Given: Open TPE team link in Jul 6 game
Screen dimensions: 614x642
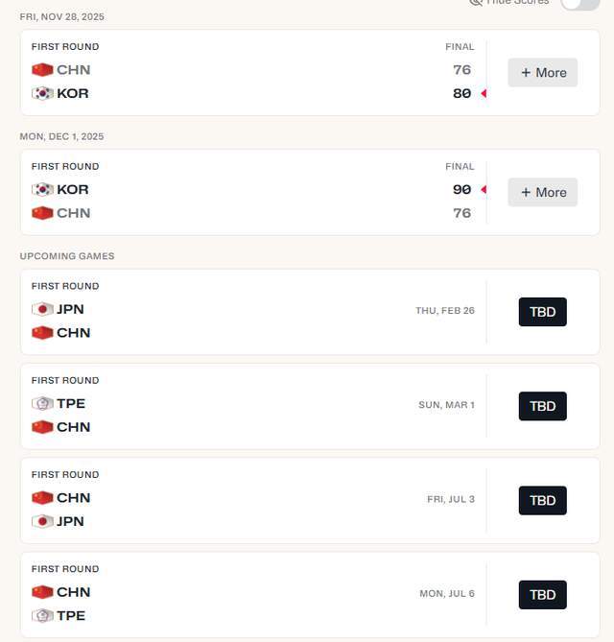Looking at the screenshot, I should [x=71, y=616].
